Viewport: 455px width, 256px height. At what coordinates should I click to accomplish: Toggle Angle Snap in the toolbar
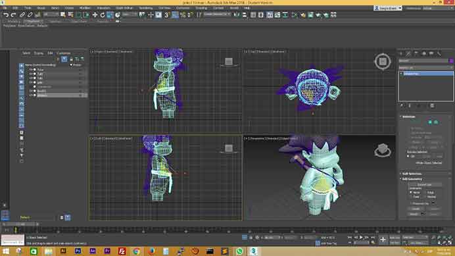tap(175, 15)
